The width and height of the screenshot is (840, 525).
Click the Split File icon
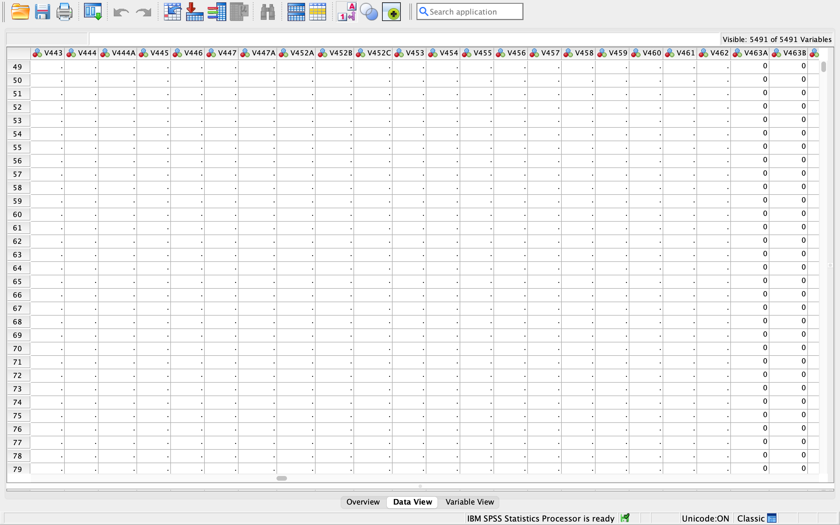click(296, 12)
